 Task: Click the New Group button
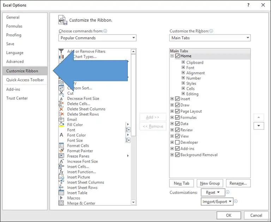coord(210,183)
